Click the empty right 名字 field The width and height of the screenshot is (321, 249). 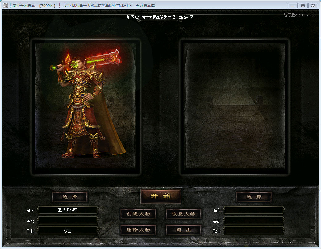[253, 210]
